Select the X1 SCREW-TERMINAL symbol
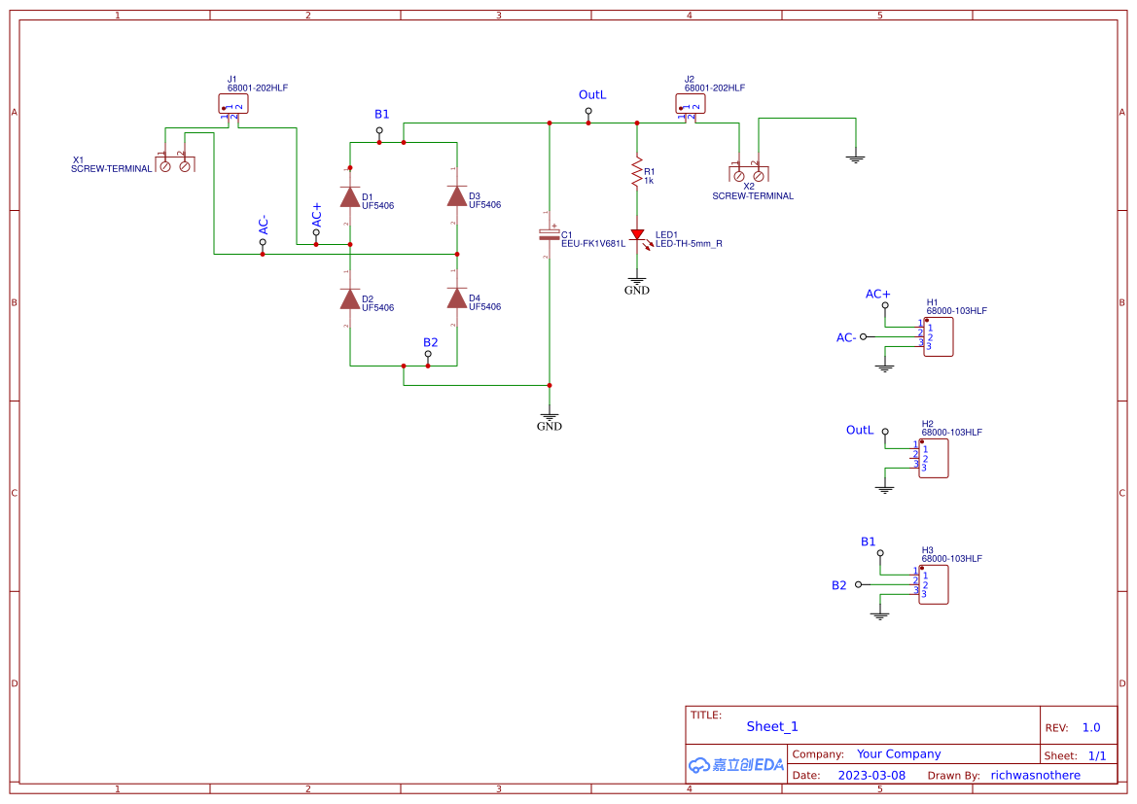Image resolution: width=1137 pixels, height=804 pixels. 175,163
